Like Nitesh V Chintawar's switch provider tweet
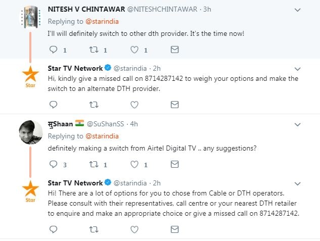320x241 pixels. click(135, 50)
